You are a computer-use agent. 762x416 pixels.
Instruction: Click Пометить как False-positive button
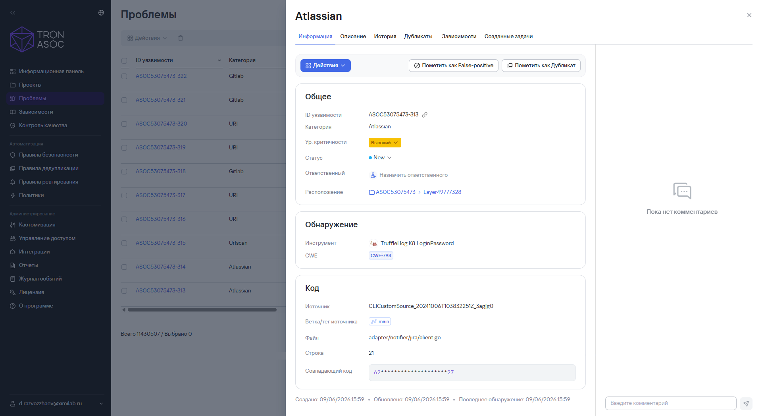coord(454,66)
